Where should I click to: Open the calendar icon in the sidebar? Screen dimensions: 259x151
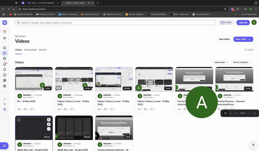coord(4,58)
